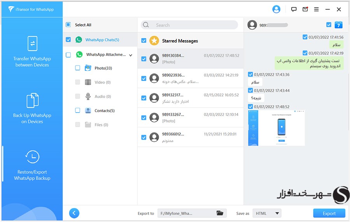The height and width of the screenshot is (222, 350).
Task: Open chat 989132317... dated 02/15/2022
Action: pos(191,98)
